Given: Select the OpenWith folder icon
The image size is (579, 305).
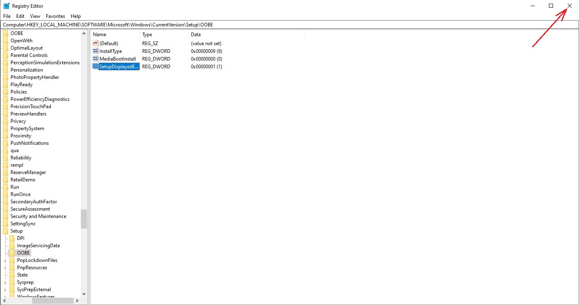Looking at the screenshot, I should [x=5, y=41].
